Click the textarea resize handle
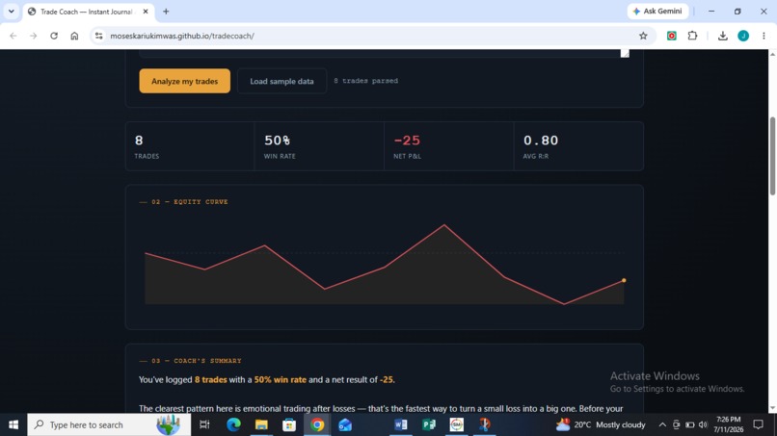 coord(625,54)
